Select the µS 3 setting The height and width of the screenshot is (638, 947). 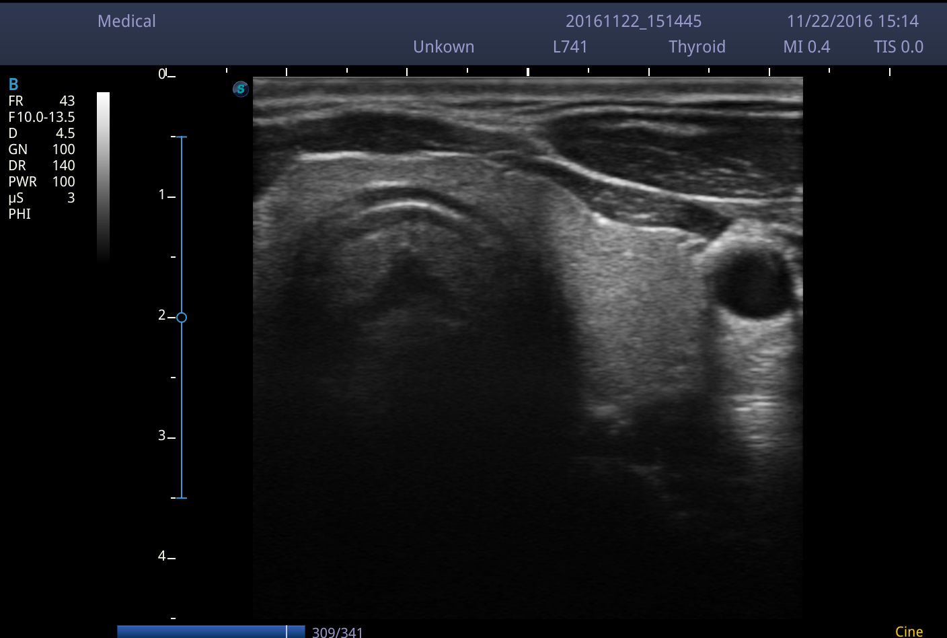42,198
